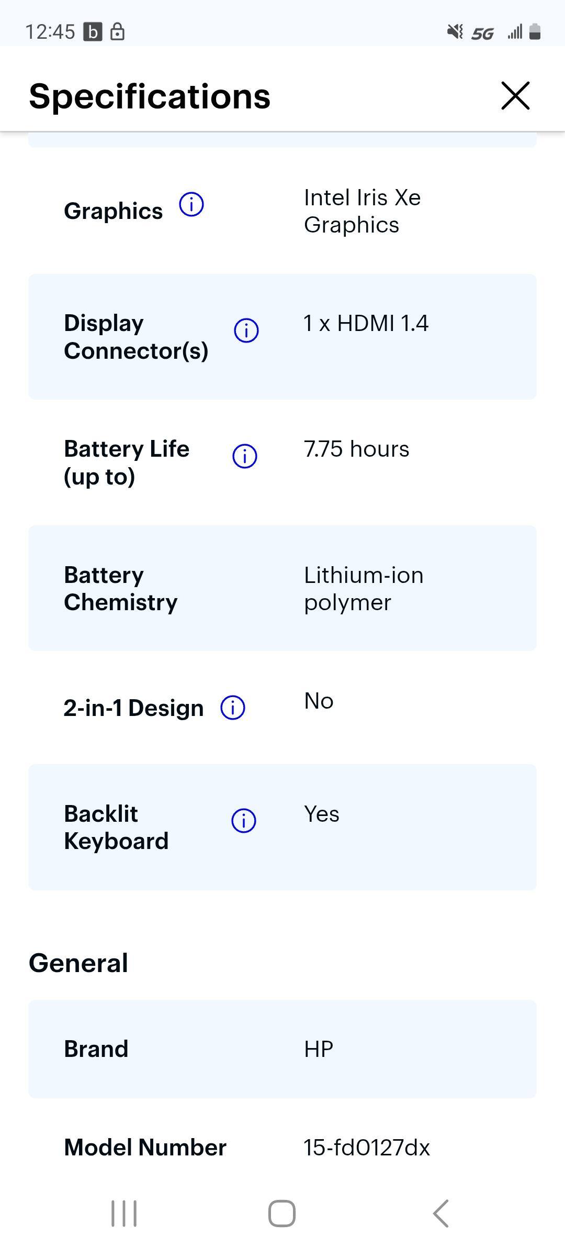Open Backlit Keyboard info icon

pyautogui.click(x=244, y=821)
